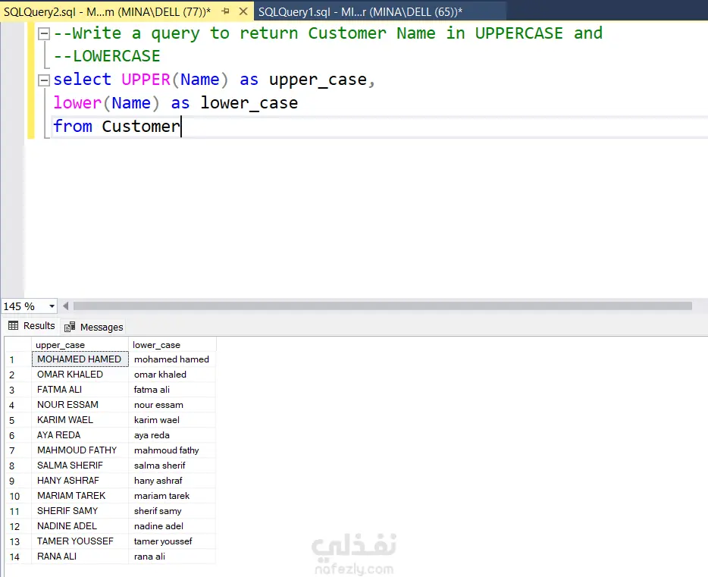Select the hany ashraf lowercase cell
This screenshot has width=708, height=577.
(172, 481)
